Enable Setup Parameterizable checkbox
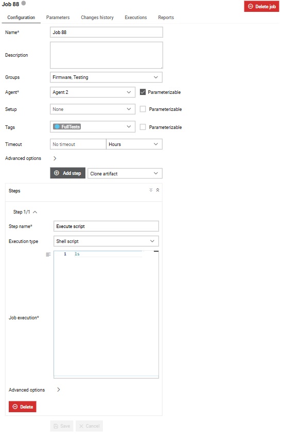The width and height of the screenshot is (282, 438). coord(143,109)
